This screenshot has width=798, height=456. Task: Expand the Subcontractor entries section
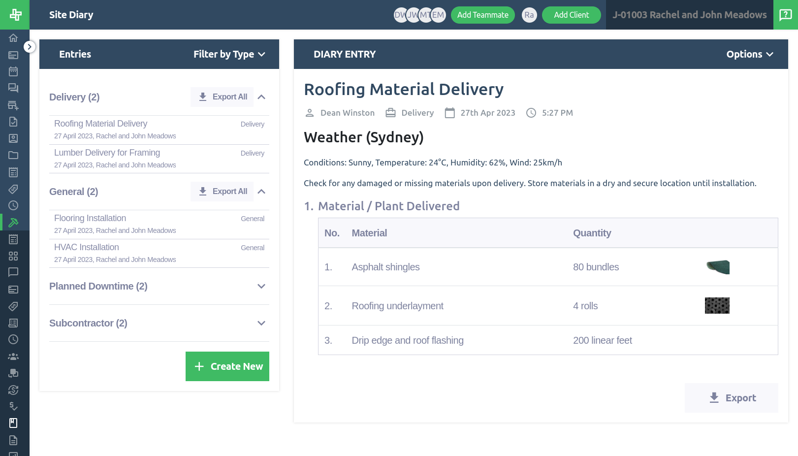click(261, 323)
